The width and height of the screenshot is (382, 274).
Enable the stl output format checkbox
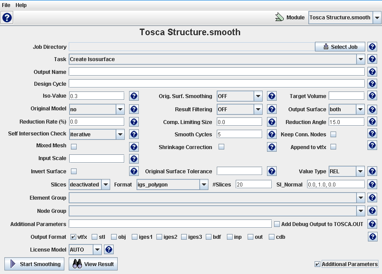coord(95,237)
